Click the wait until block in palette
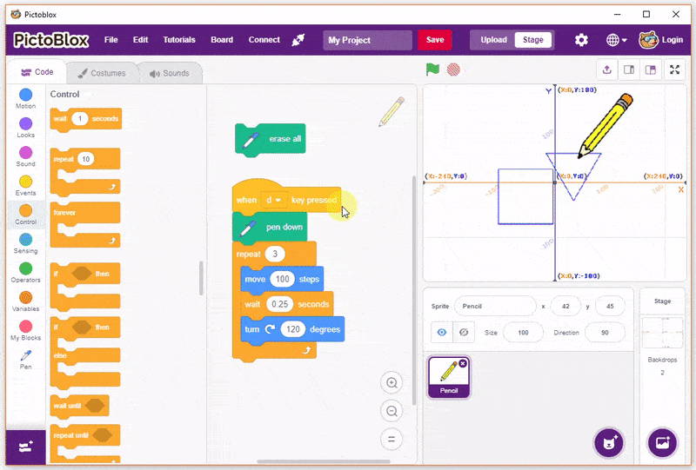Screen dimensions: 696x470 [x=79, y=405]
